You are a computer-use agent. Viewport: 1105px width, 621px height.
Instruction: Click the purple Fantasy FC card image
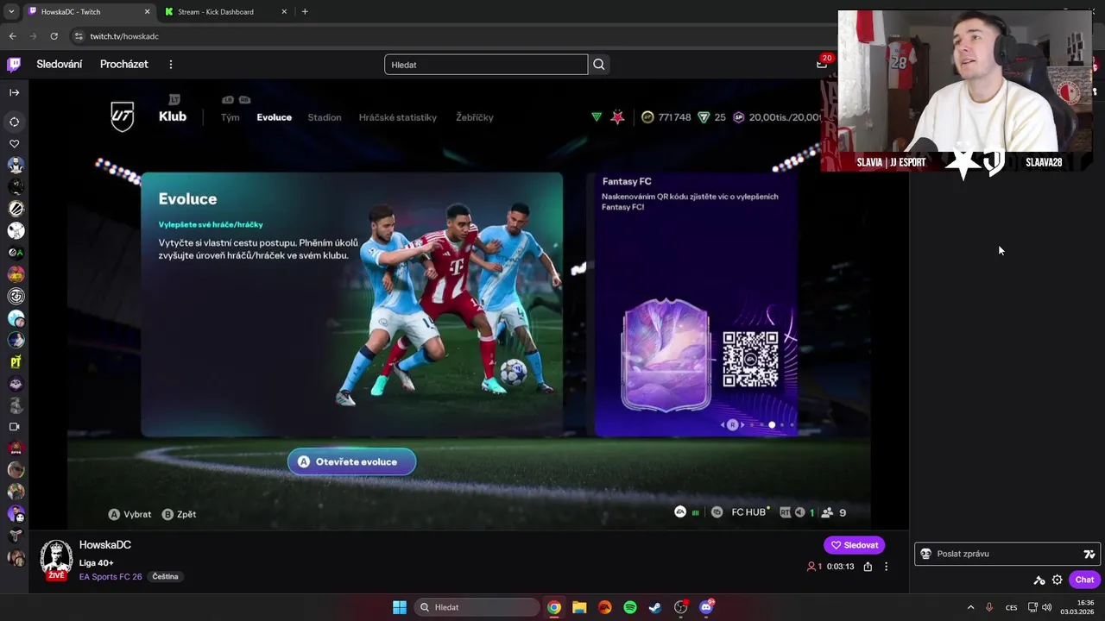click(666, 354)
